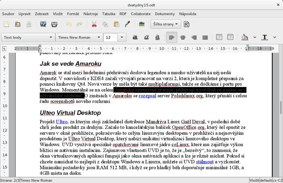Open the Text body paragraph style dropdown
Image resolution: width=283 pixels, height=183 pixels.
pos(51,37)
